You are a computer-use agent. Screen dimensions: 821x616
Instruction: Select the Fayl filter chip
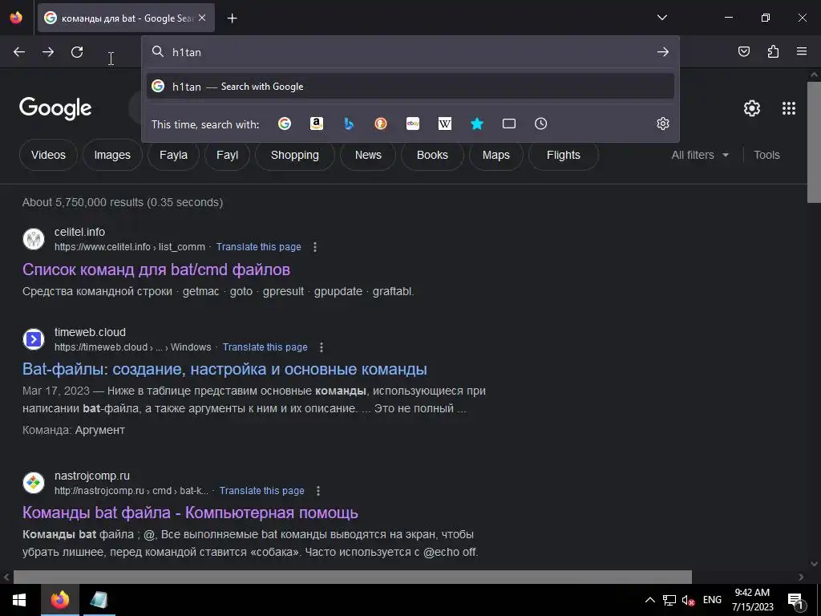pyautogui.click(x=227, y=155)
